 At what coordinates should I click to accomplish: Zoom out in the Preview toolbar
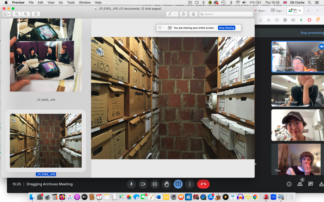click(x=17, y=14)
